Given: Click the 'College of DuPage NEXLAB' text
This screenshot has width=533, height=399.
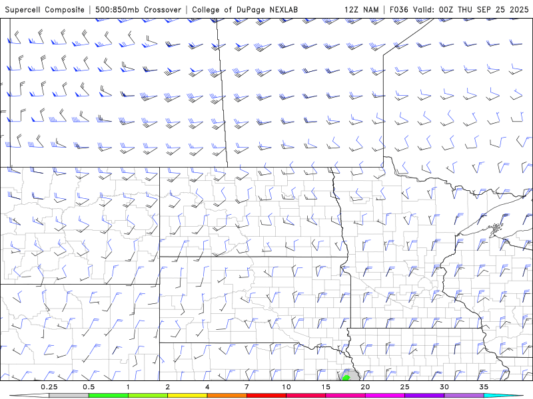Looking at the screenshot, I should 245,9.
